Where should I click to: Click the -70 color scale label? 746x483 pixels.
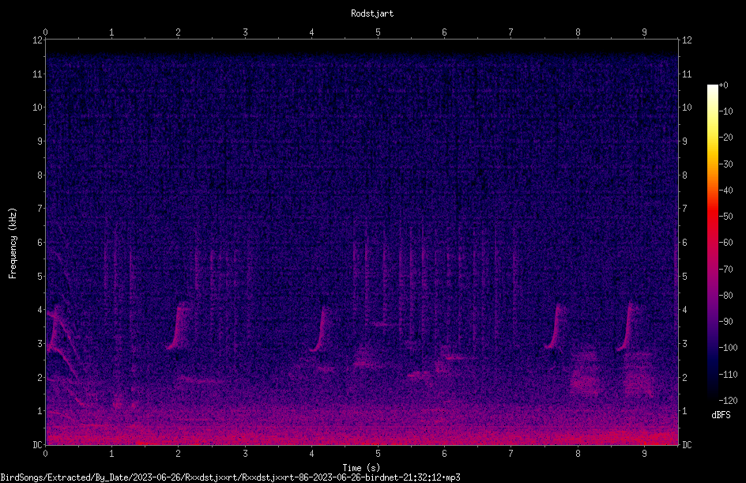(726, 270)
